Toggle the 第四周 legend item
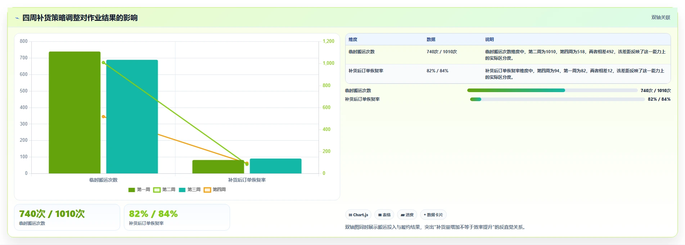The height and width of the screenshot is (245, 685). (215, 190)
